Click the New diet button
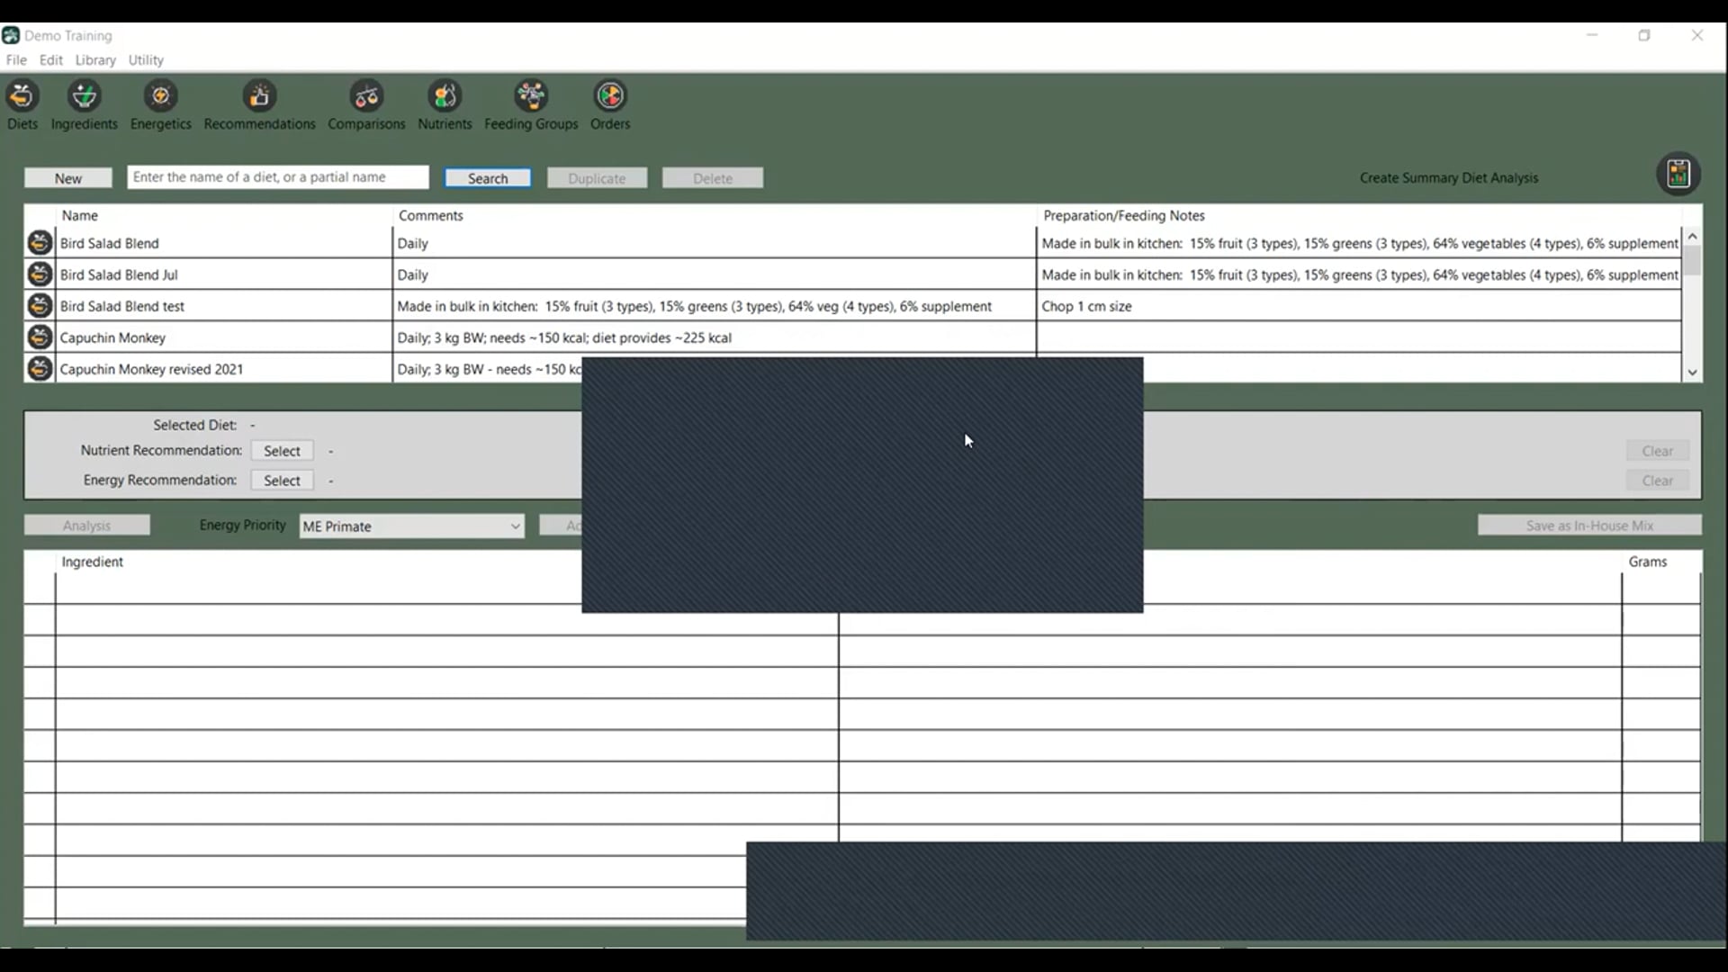 click(67, 178)
